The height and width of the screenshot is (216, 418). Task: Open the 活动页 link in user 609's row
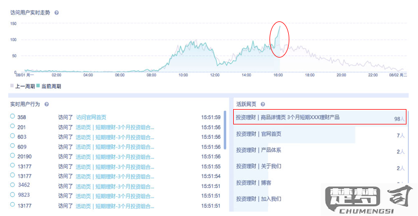pyautogui.click(x=115, y=147)
